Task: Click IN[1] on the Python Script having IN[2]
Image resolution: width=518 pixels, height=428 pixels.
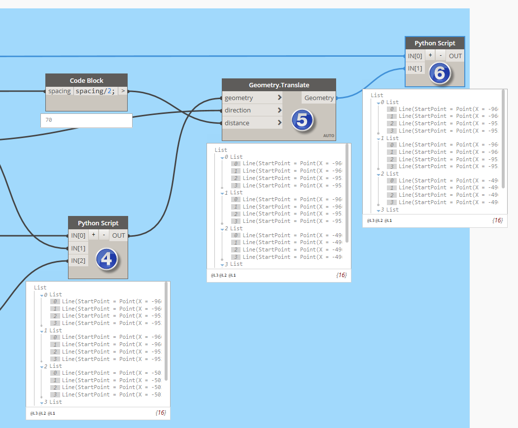Action: tap(78, 248)
